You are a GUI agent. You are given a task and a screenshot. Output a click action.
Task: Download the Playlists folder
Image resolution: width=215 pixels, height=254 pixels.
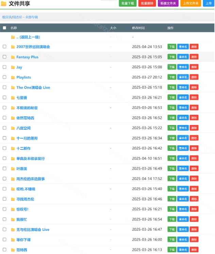coord(172,77)
